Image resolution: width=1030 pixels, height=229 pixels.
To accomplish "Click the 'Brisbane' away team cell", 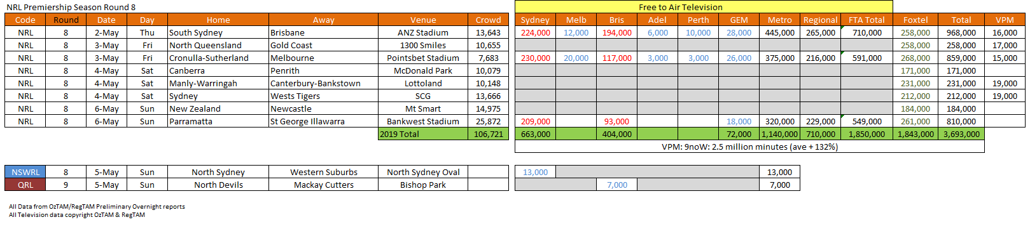I will click(x=324, y=32).
